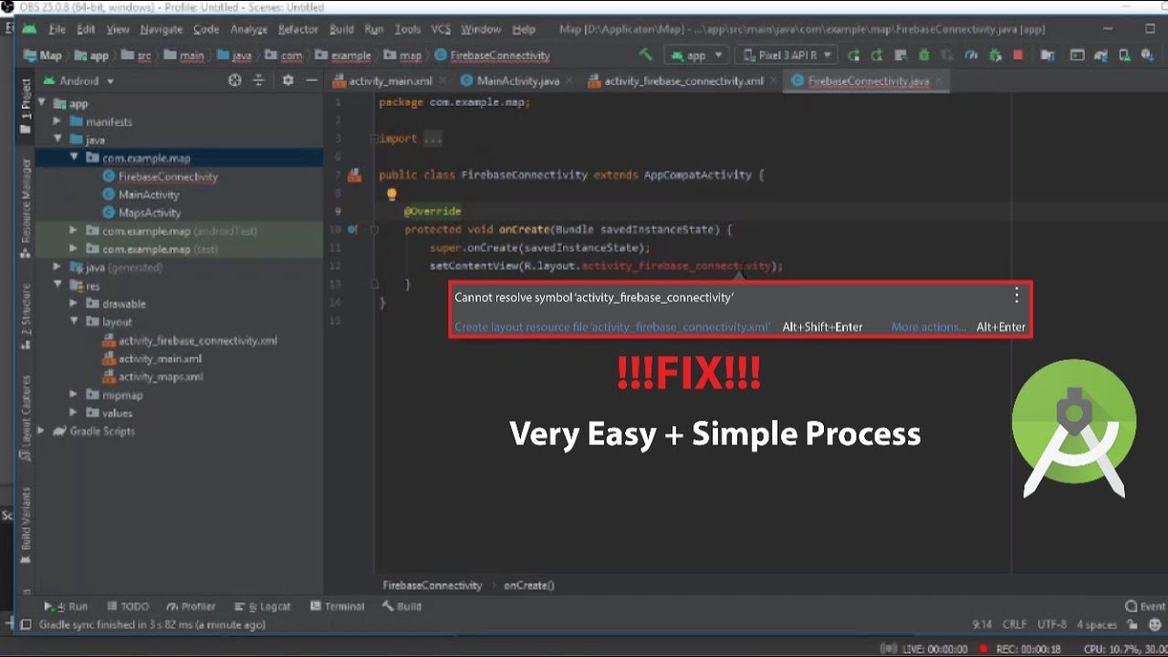Click onCreate() in bottom breadcrumb
Viewport: 1168px width, 657px height.
coord(528,585)
